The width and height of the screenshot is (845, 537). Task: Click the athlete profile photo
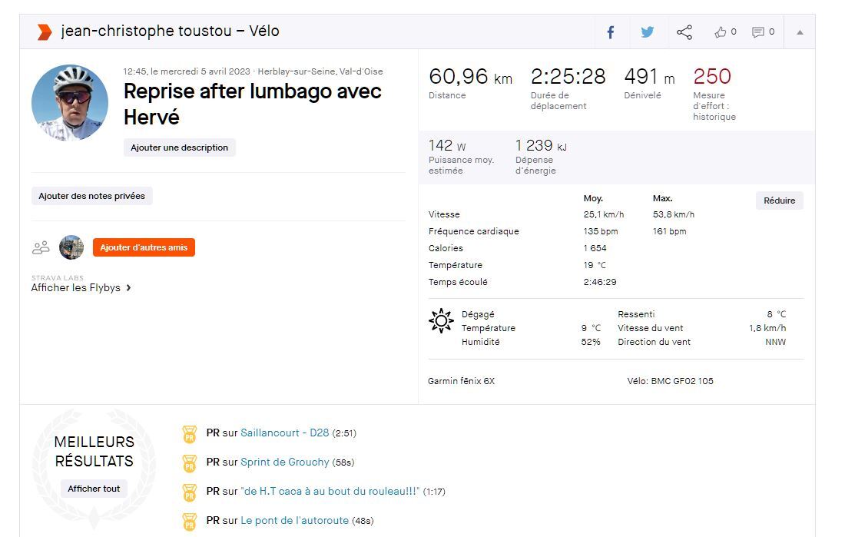point(70,103)
